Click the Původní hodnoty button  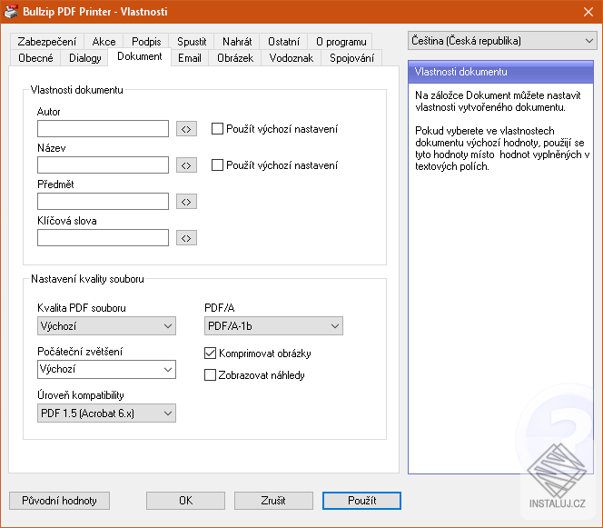[x=59, y=501]
